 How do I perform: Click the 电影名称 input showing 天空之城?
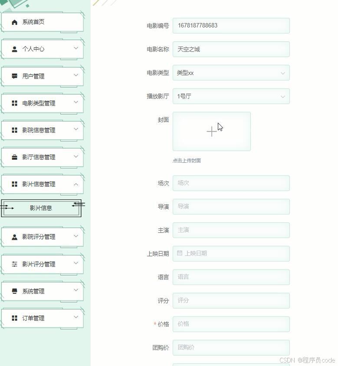click(x=231, y=49)
